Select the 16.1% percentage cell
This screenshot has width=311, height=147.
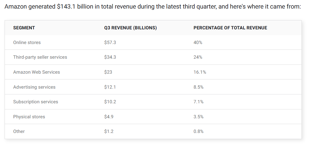pyautogui.click(x=200, y=72)
